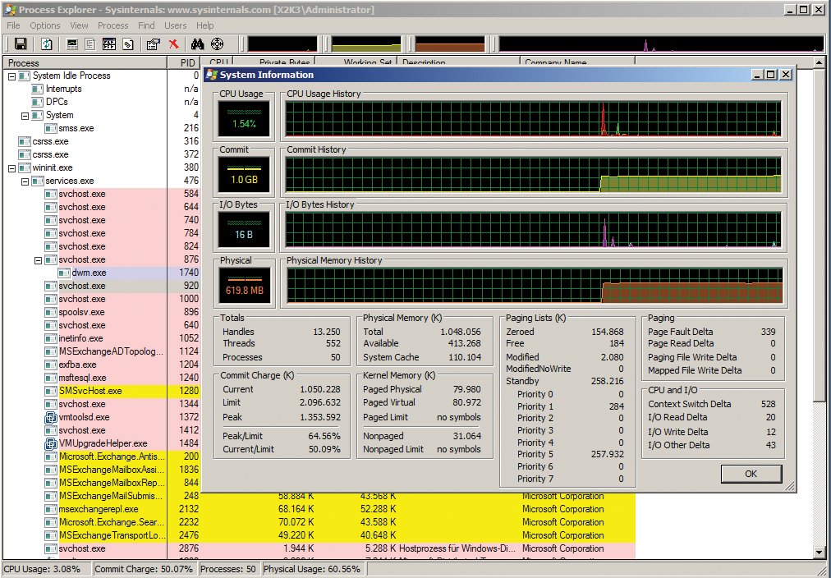Collapse the services.exe branch
This screenshot has width=831, height=578.
25,181
